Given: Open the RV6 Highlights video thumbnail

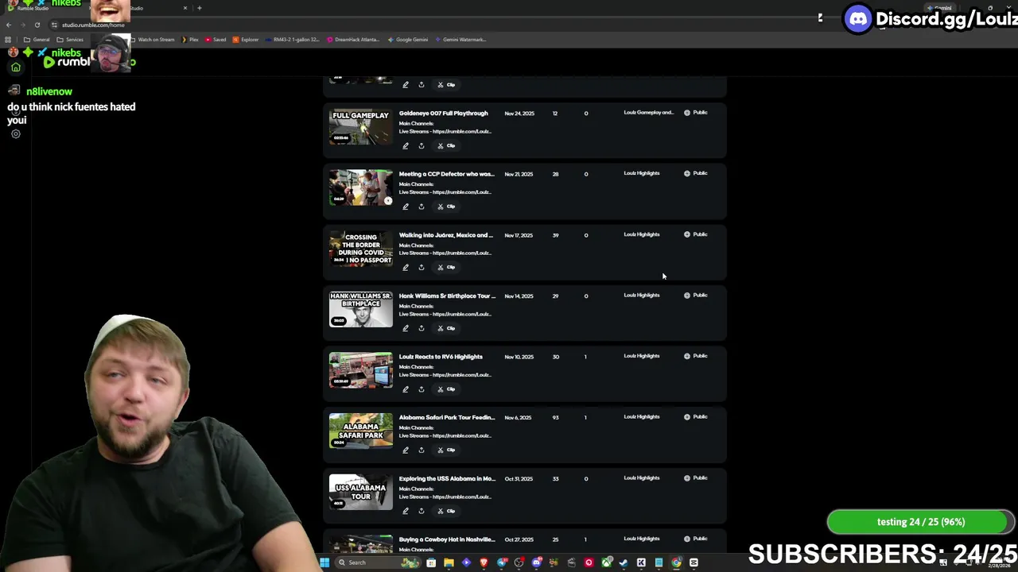Looking at the screenshot, I should click(x=361, y=370).
